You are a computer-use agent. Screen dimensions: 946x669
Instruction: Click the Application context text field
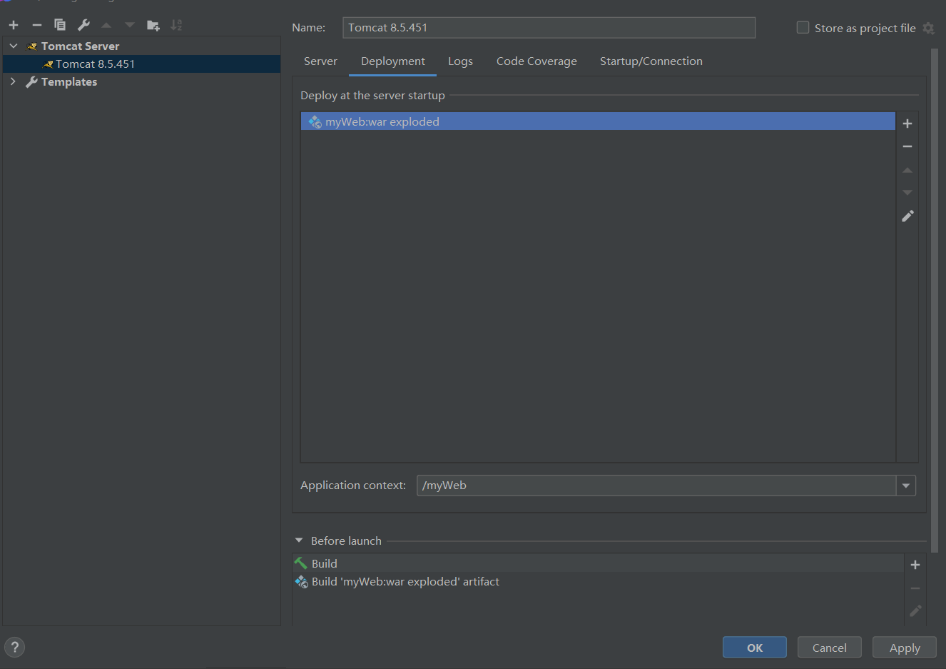click(656, 486)
